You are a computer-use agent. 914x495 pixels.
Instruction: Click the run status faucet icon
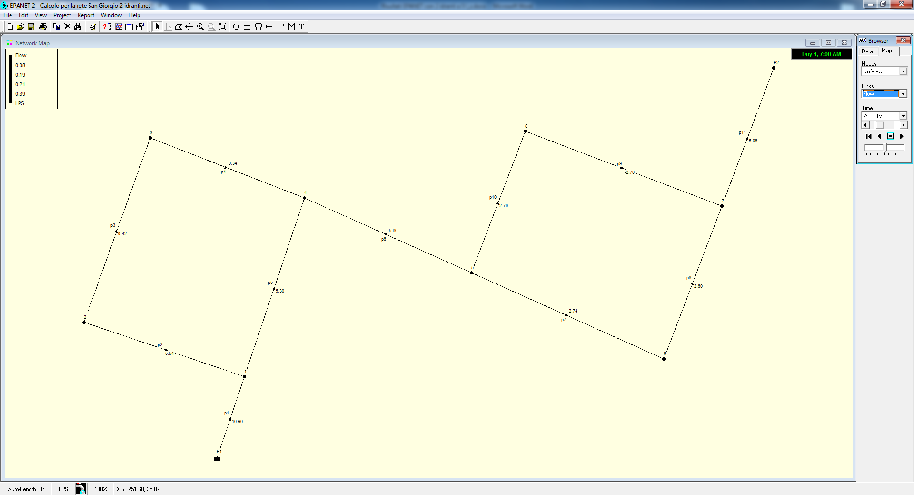pyautogui.click(x=80, y=489)
